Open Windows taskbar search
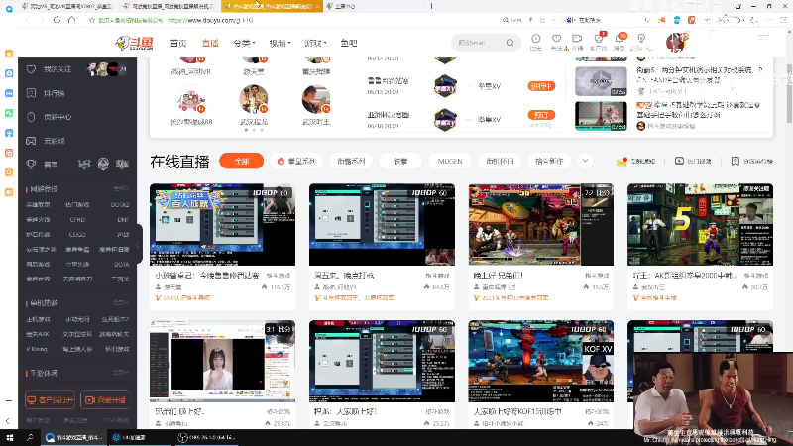The height and width of the screenshot is (446, 793). tap(30, 437)
